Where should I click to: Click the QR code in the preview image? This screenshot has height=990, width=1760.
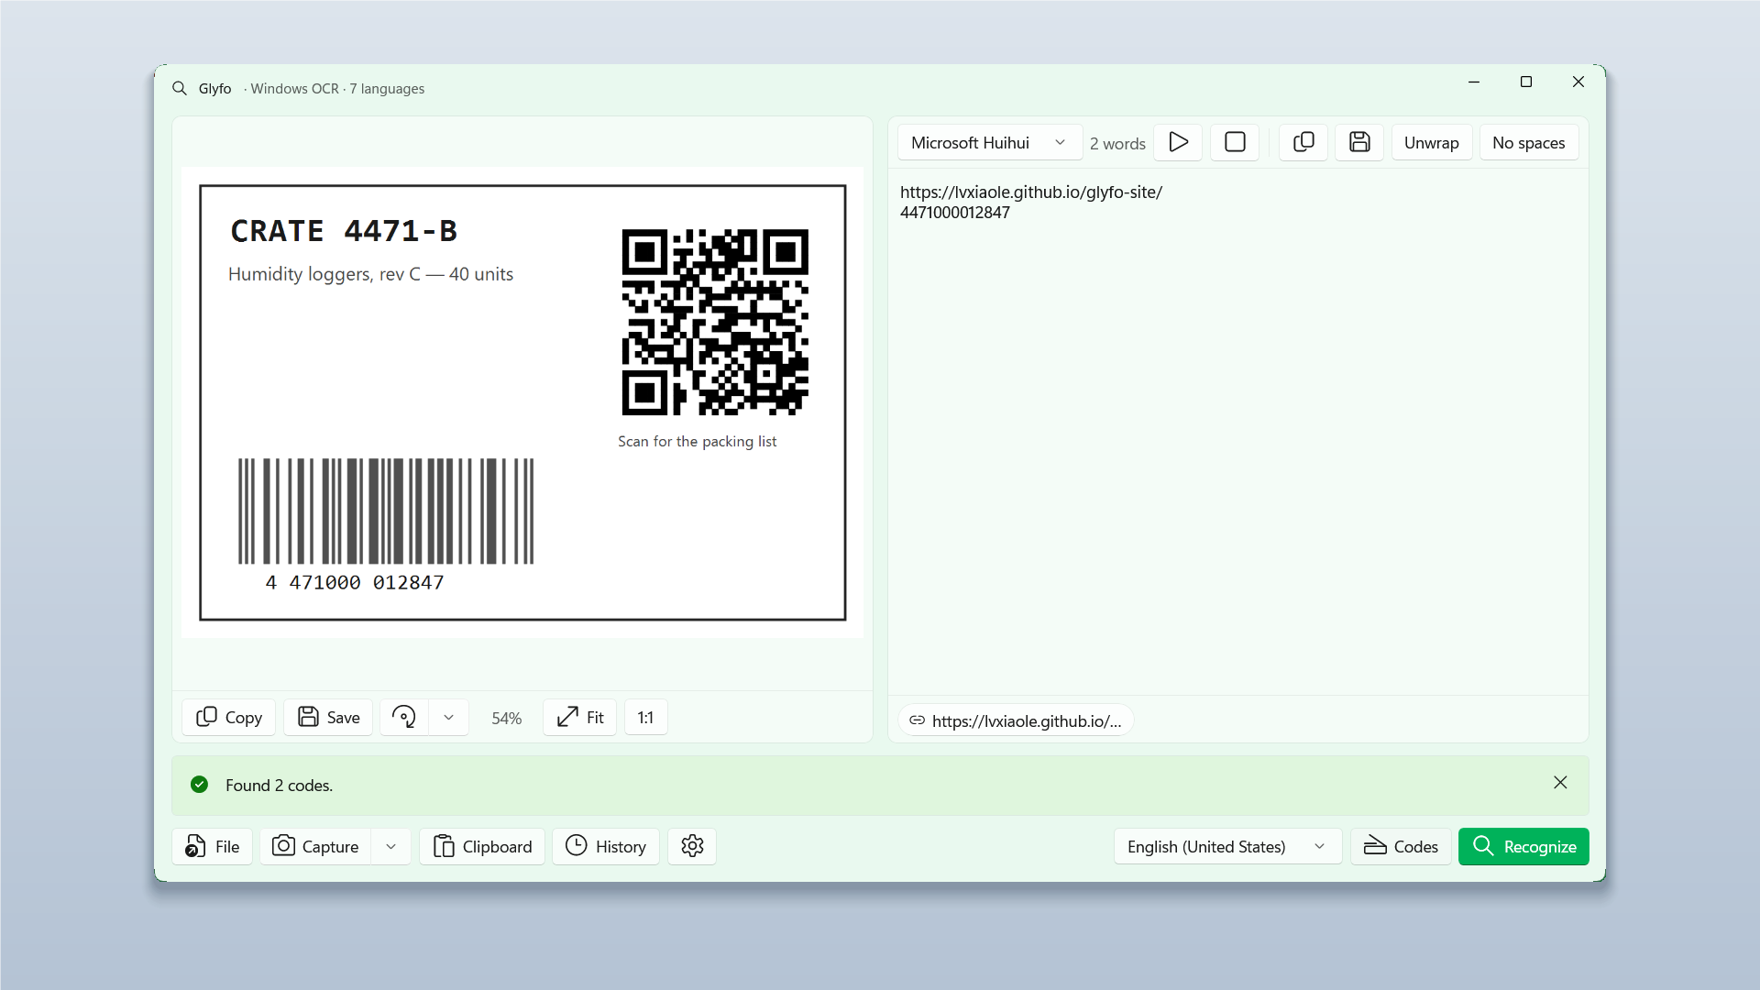coord(715,323)
